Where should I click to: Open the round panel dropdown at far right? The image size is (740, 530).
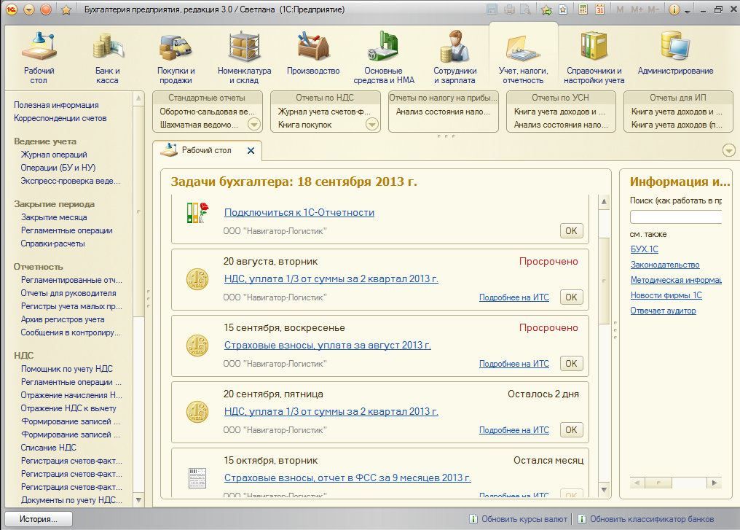(728, 150)
